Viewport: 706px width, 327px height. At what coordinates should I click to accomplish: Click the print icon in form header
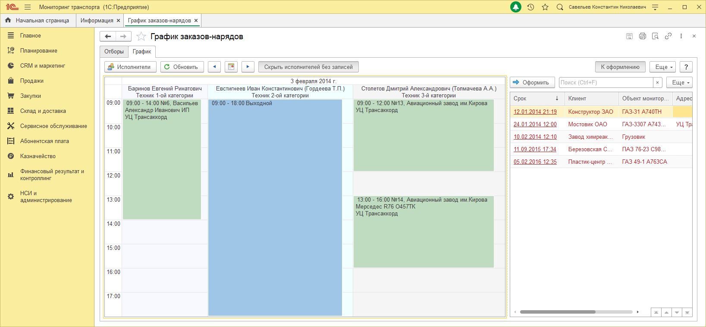pos(643,36)
